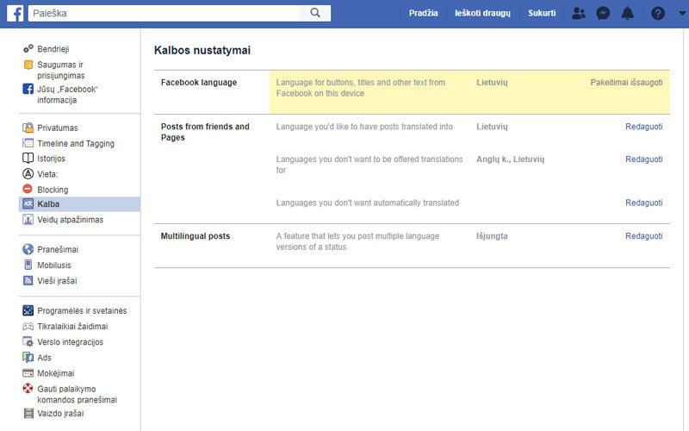
Task: Open Privatumas settings section
Action: (58, 128)
